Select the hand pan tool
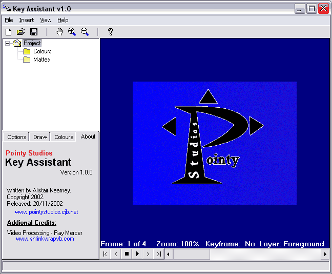The image size is (332, 274). [x=59, y=32]
